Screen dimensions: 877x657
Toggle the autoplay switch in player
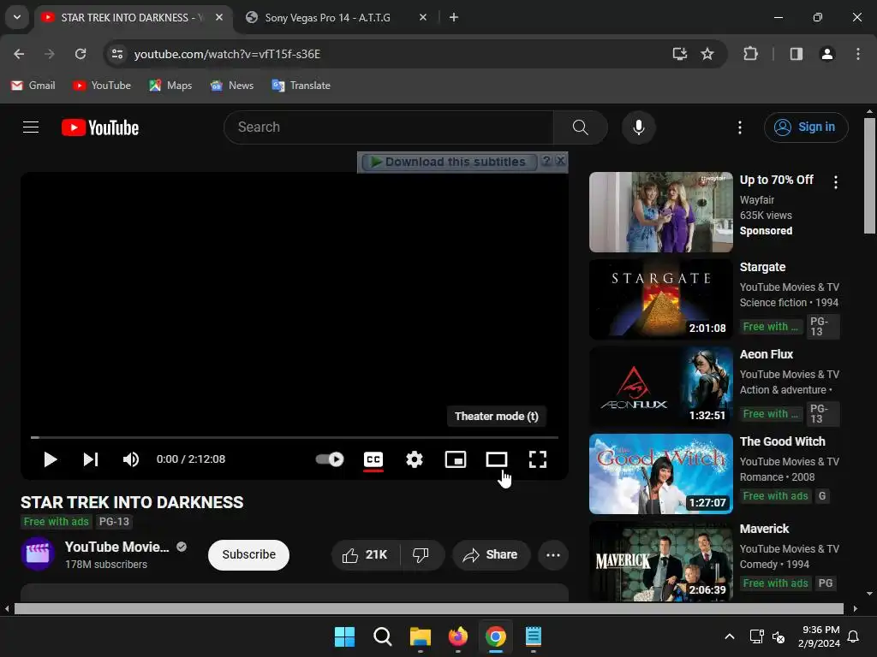click(330, 459)
